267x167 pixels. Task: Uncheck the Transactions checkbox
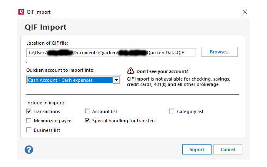tap(29, 111)
